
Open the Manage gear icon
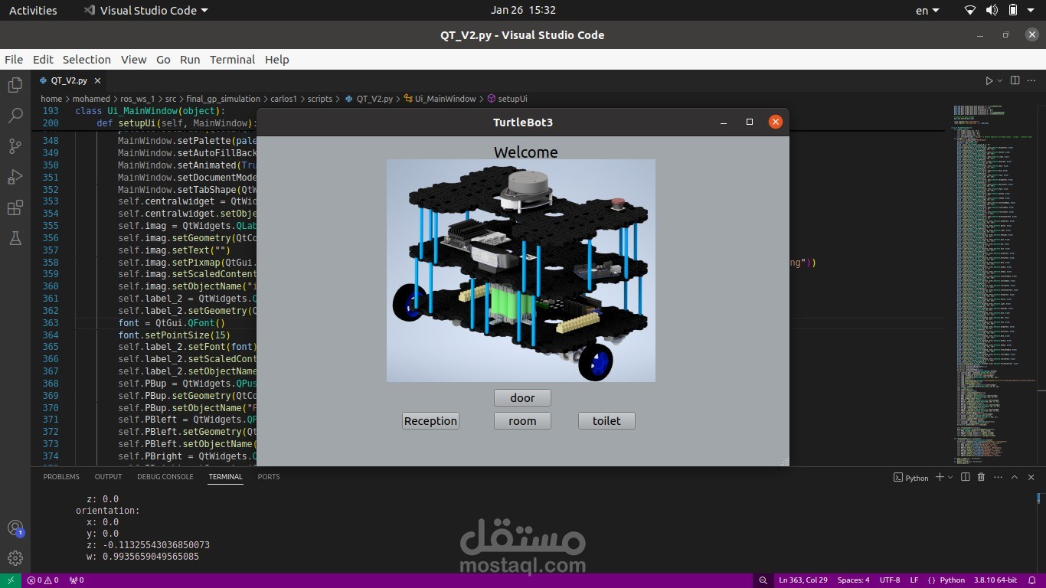(x=15, y=558)
